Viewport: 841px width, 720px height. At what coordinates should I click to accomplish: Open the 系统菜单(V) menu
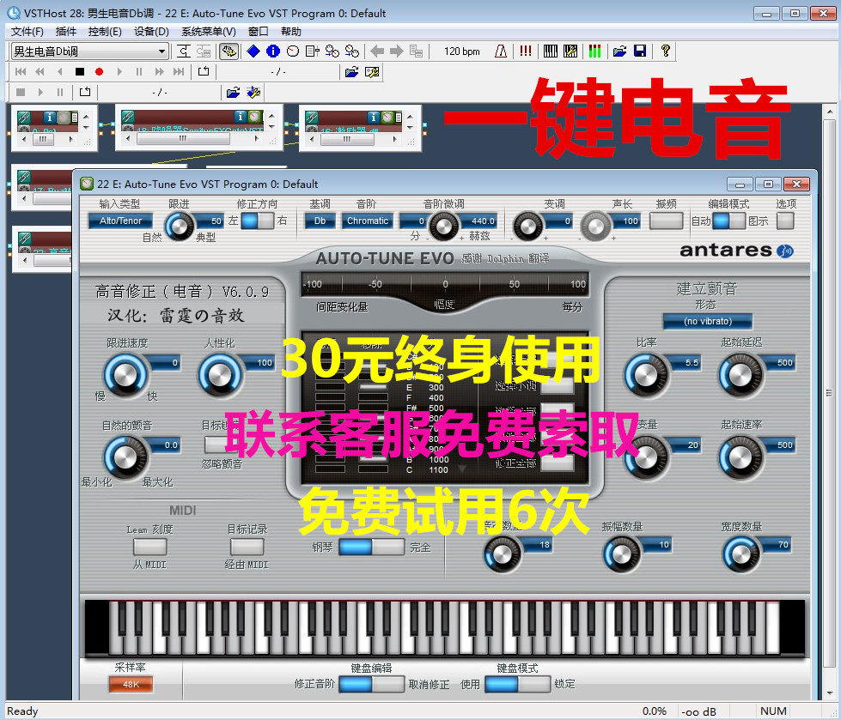[x=208, y=32]
